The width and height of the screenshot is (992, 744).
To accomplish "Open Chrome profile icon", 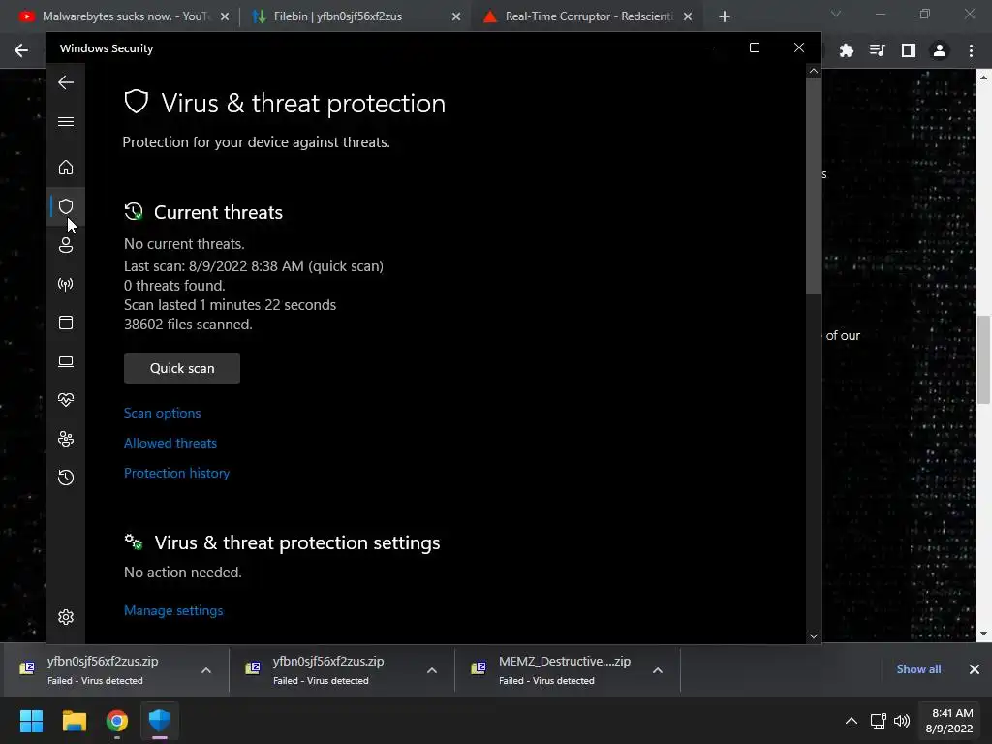I will coord(940,50).
